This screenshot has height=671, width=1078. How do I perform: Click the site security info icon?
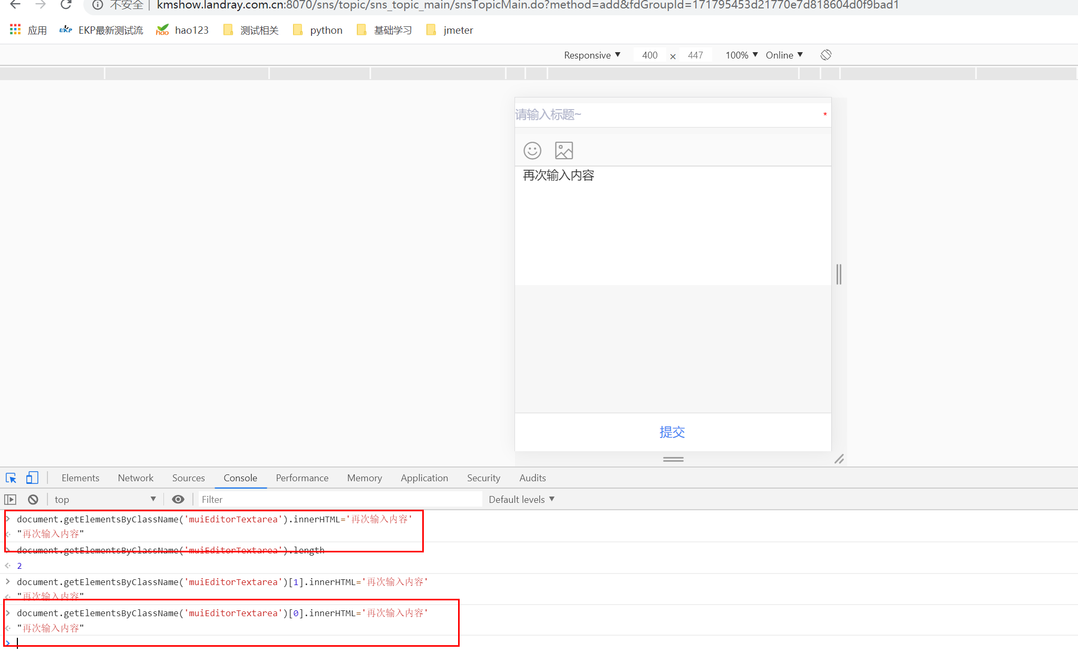point(98,5)
